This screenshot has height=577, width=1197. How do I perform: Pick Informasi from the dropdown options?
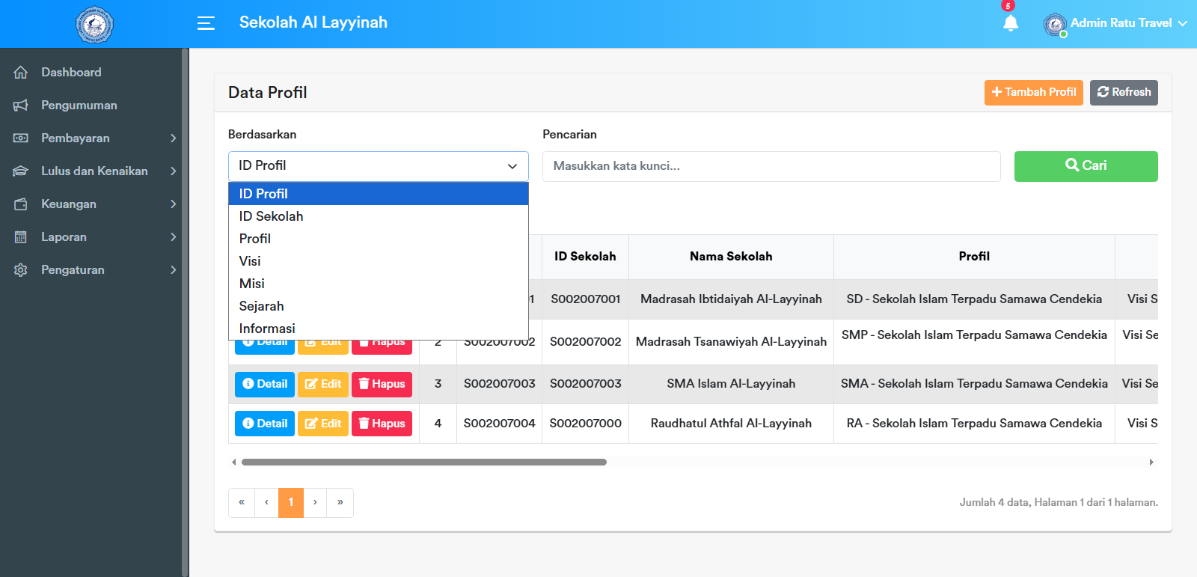pos(267,329)
